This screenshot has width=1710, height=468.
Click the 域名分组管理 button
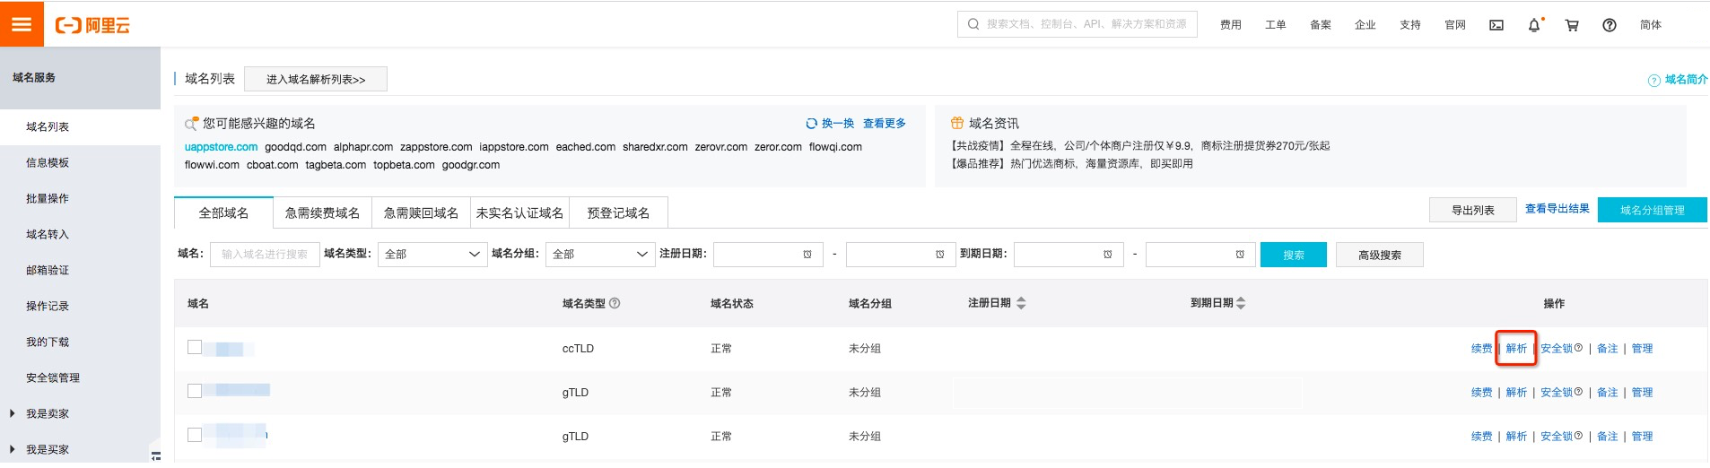tap(1653, 210)
